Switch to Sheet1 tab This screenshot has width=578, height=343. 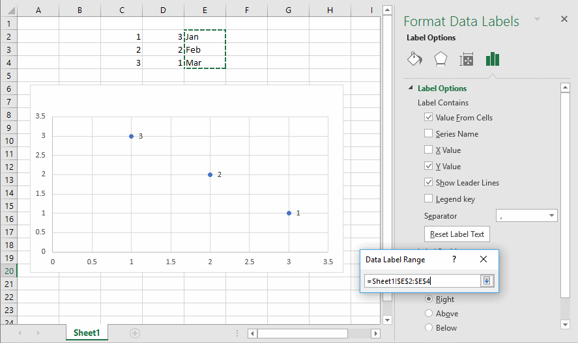click(x=87, y=333)
